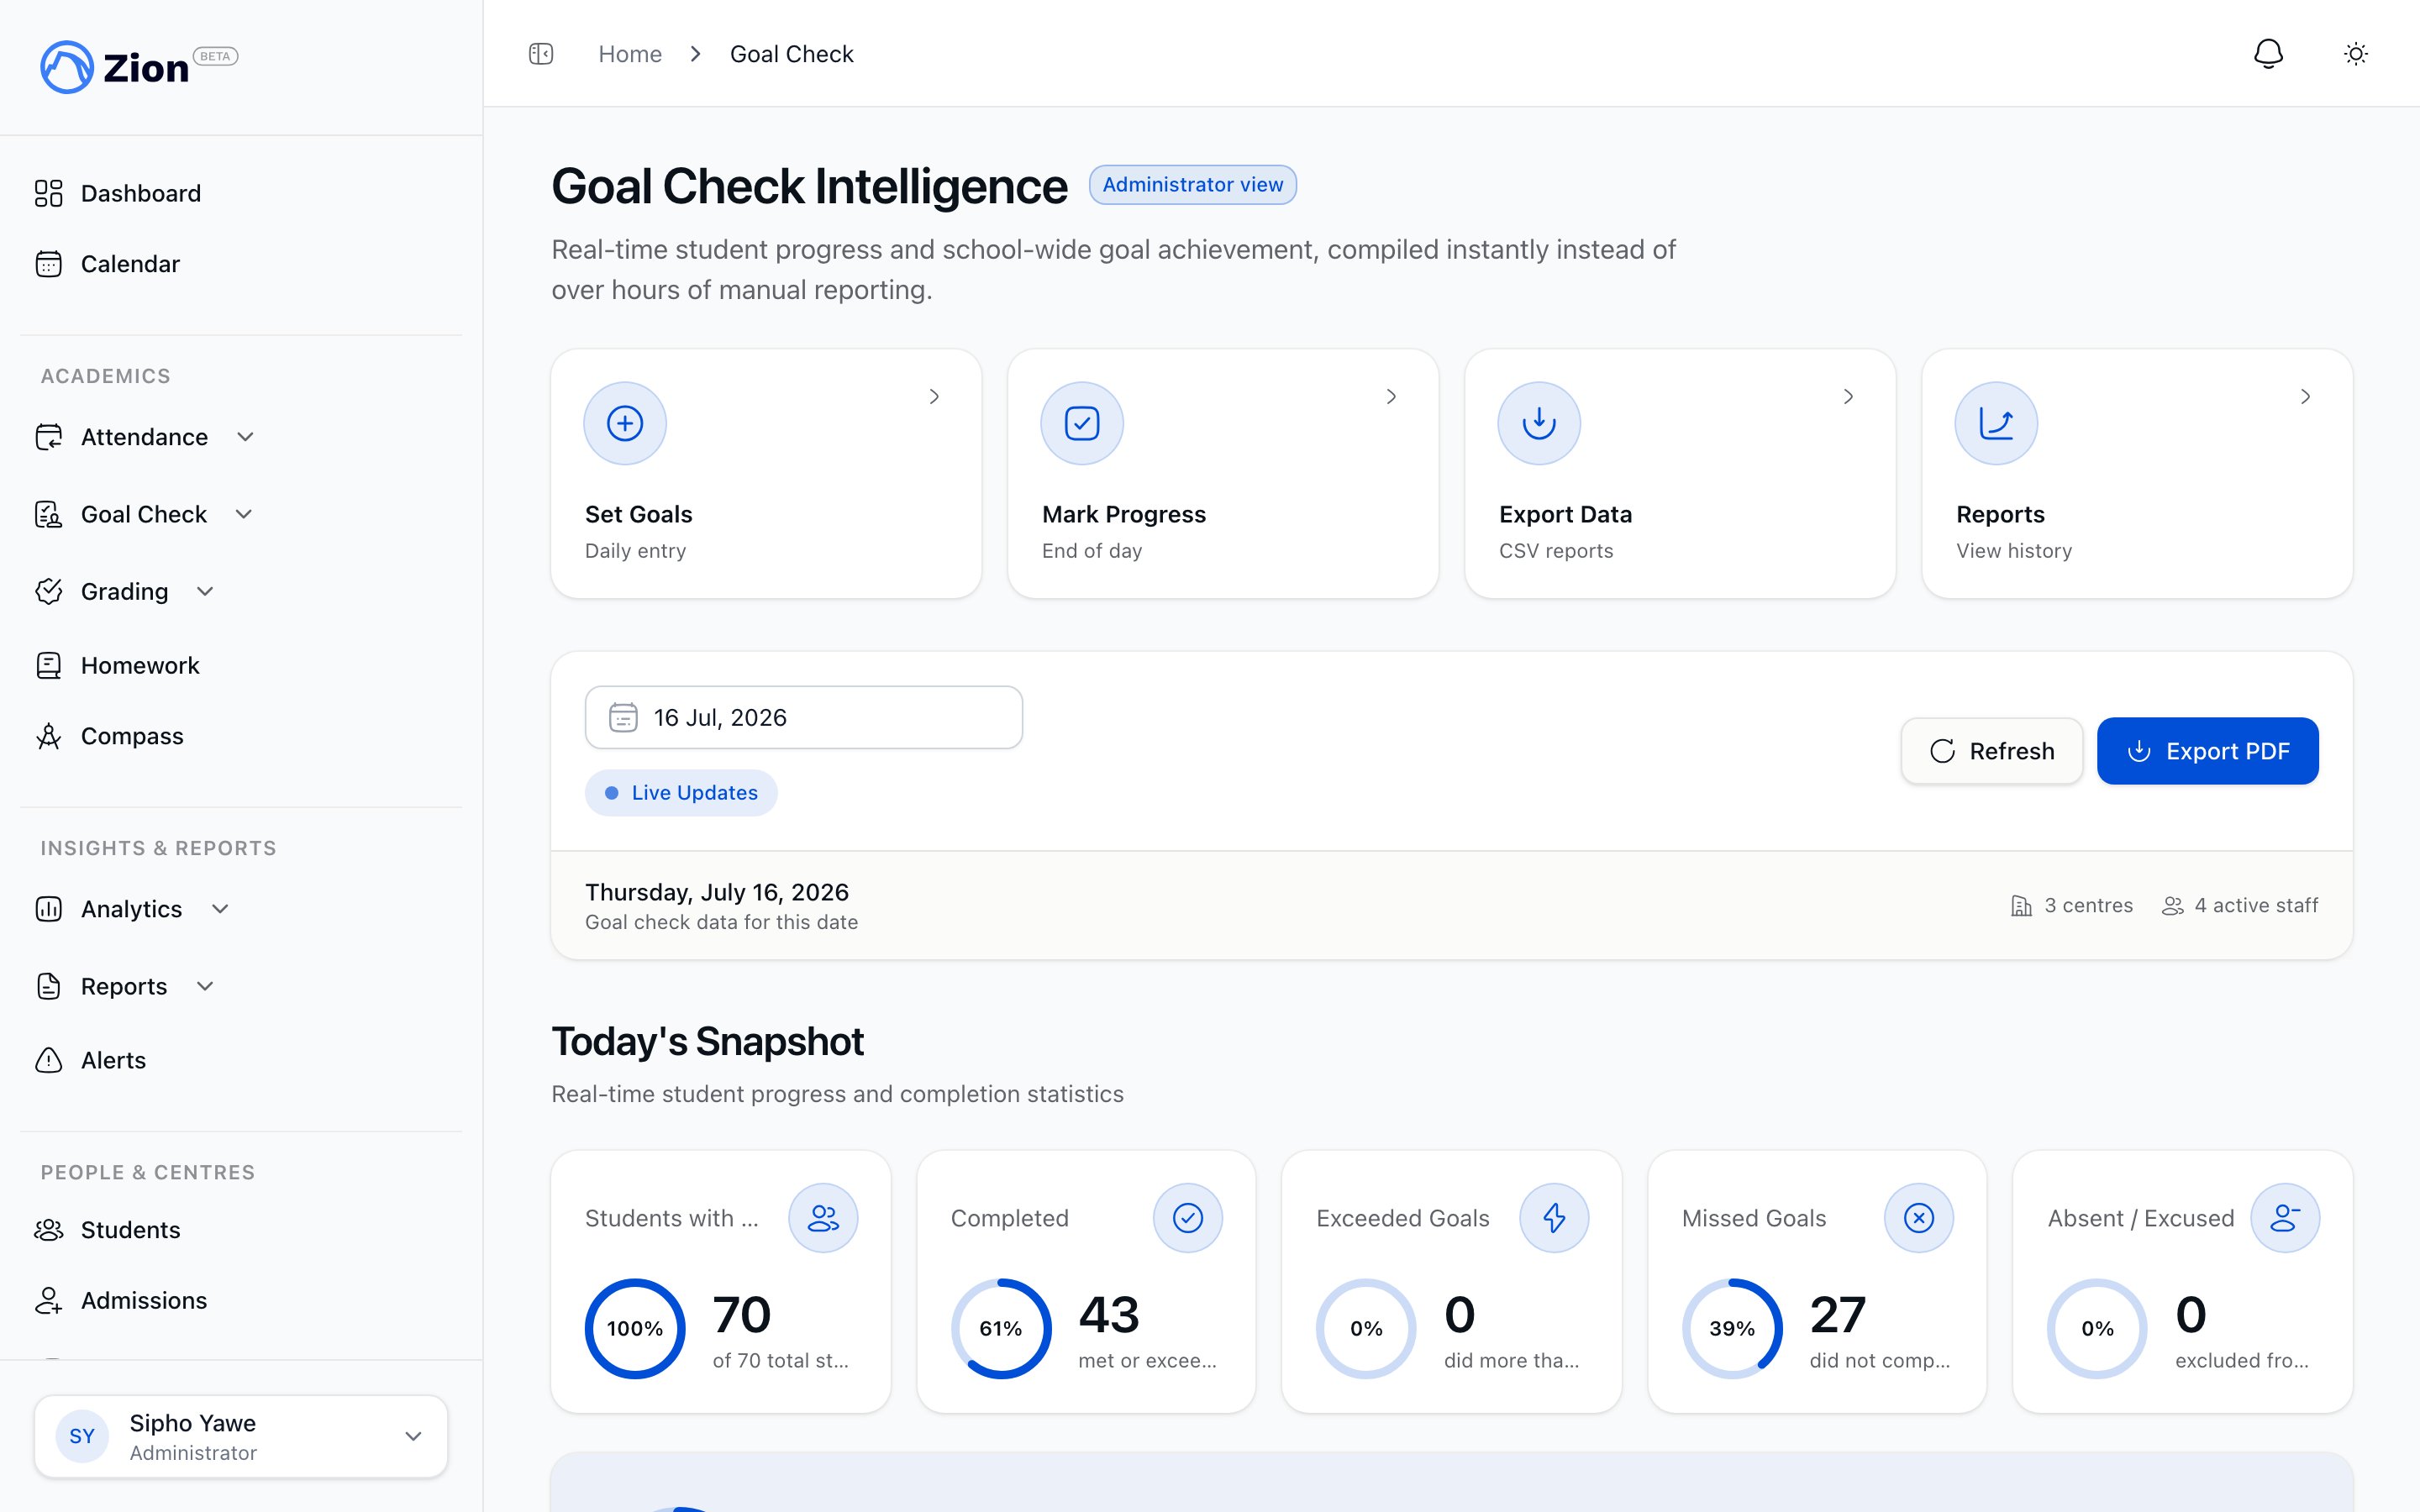Expand the Grading submenu chevron
This screenshot has width=2420, height=1512.
[x=205, y=591]
